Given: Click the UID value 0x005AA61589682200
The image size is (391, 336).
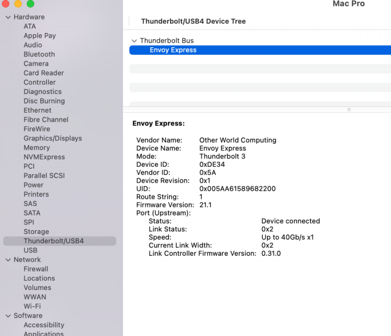Looking at the screenshot, I should coord(238,189).
